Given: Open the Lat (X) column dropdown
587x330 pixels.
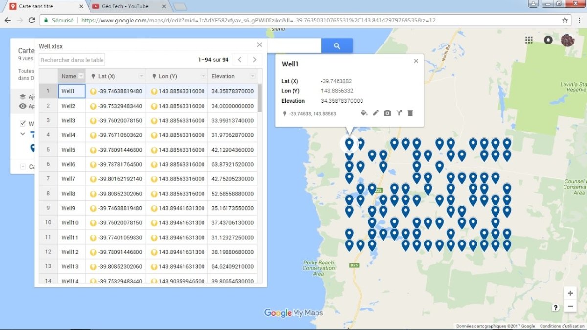Looking at the screenshot, I should point(141,76).
